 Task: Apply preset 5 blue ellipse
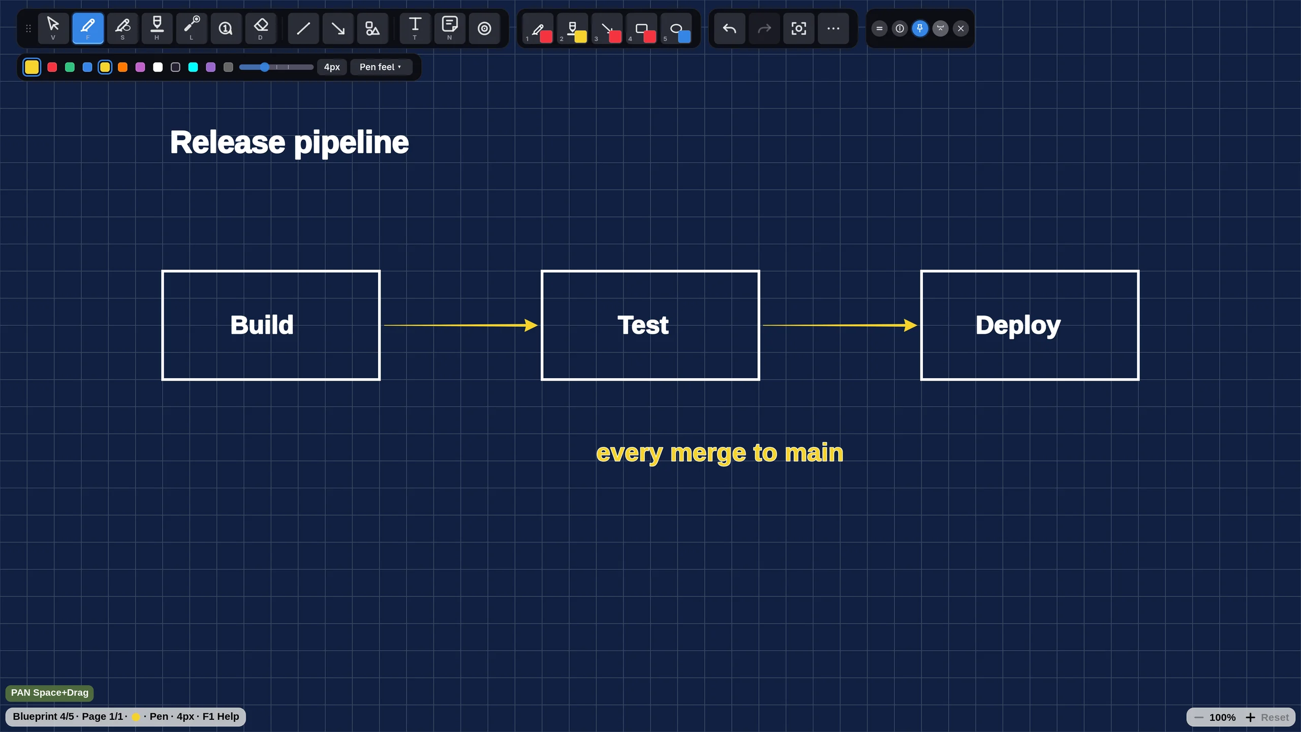point(676,28)
